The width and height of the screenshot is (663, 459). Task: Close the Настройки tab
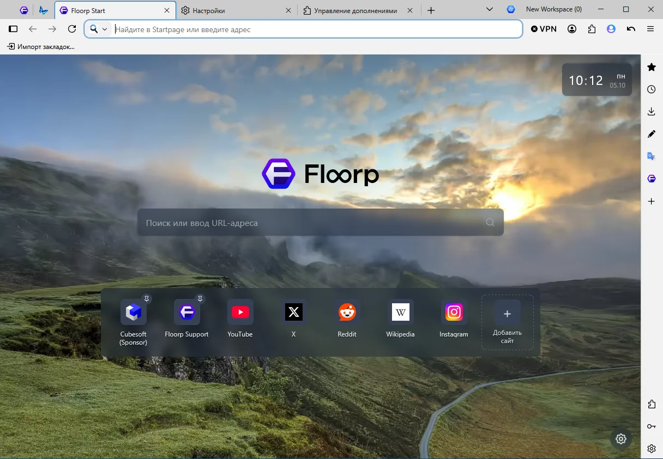[x=288, y=10]
